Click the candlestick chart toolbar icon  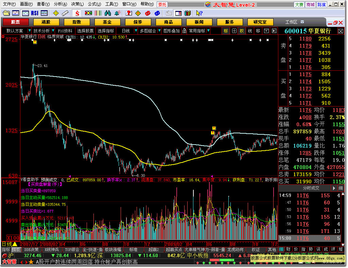25,13
